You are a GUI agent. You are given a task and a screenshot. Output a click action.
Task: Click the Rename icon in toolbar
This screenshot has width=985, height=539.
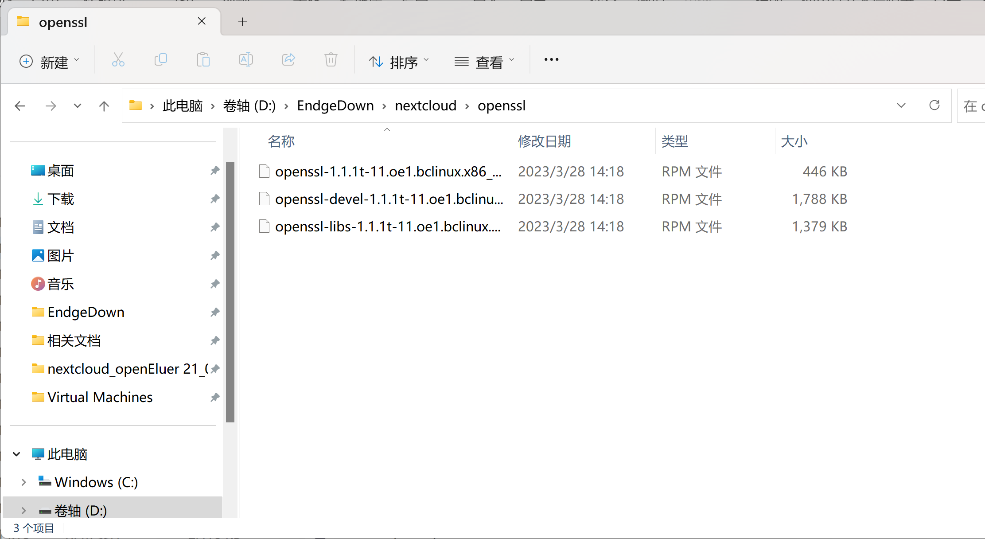point(245,60)
